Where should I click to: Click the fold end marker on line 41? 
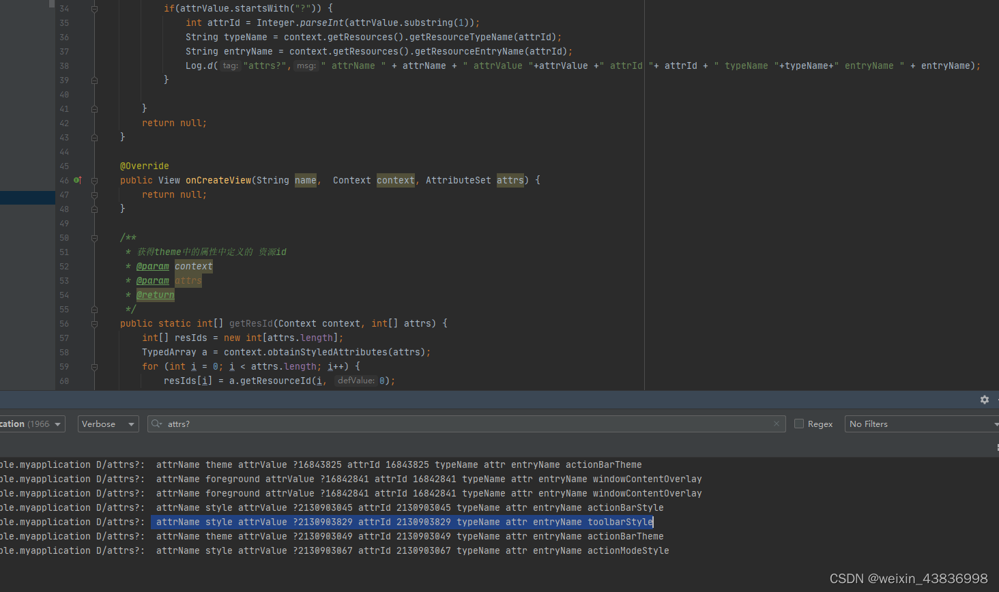point(94,109)
